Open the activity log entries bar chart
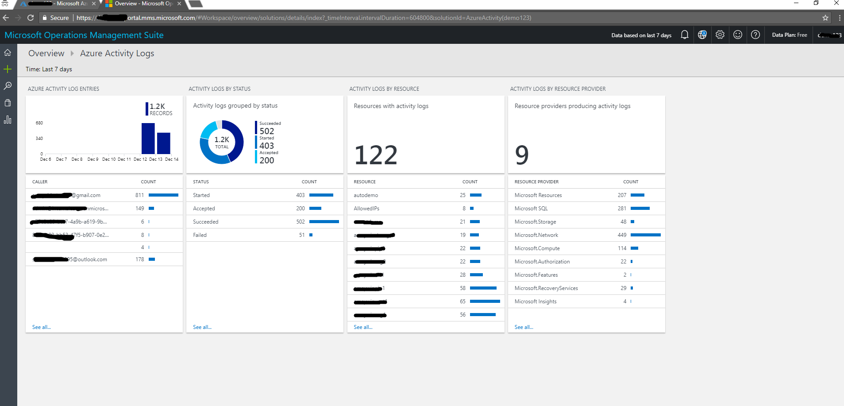Viewport: 844px width, 406px height. coord(104,135)
